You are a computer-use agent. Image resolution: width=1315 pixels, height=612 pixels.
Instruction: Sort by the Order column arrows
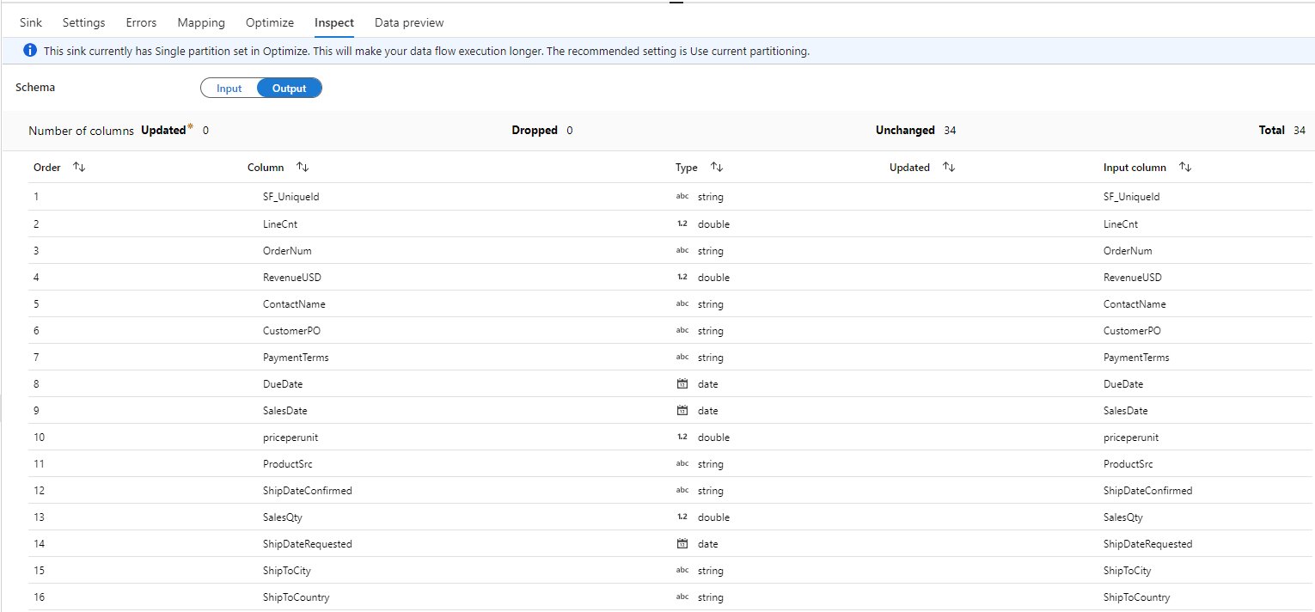(79, 167)
